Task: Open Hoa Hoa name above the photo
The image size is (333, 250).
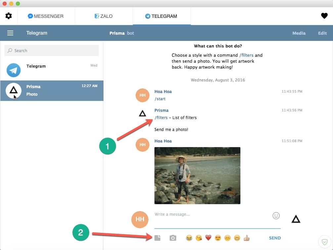Action: point(163,141)
